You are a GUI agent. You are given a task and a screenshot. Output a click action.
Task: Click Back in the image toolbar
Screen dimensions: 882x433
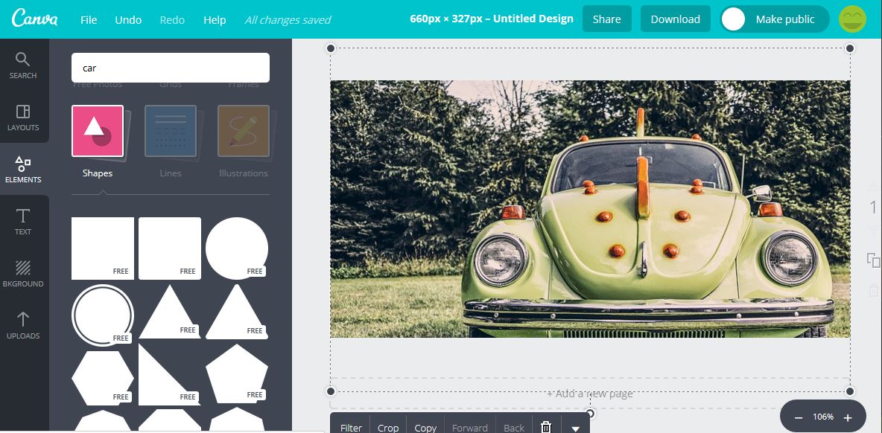tap(514, 427)
